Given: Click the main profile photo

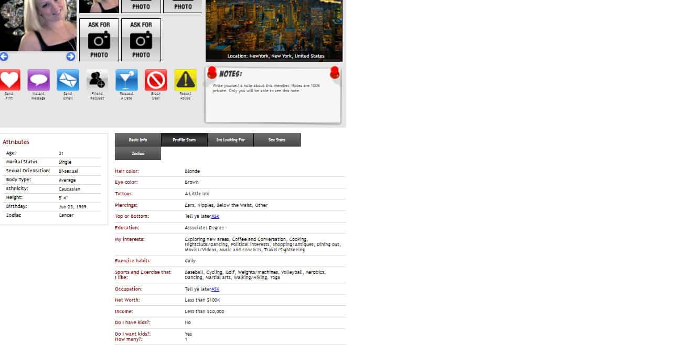Looking at the screenshot, I should [x=38, y=25].
